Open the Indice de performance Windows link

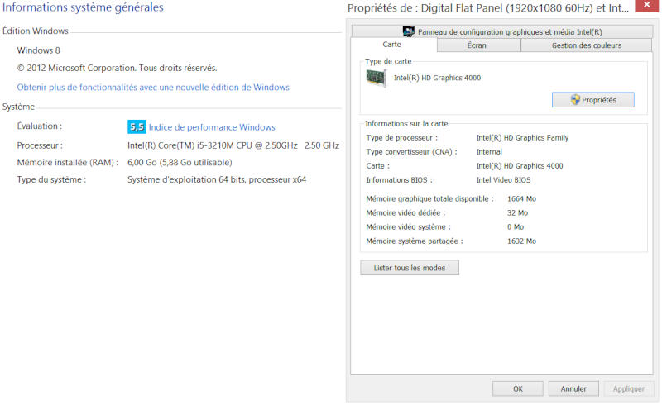(x=212, y=127)
